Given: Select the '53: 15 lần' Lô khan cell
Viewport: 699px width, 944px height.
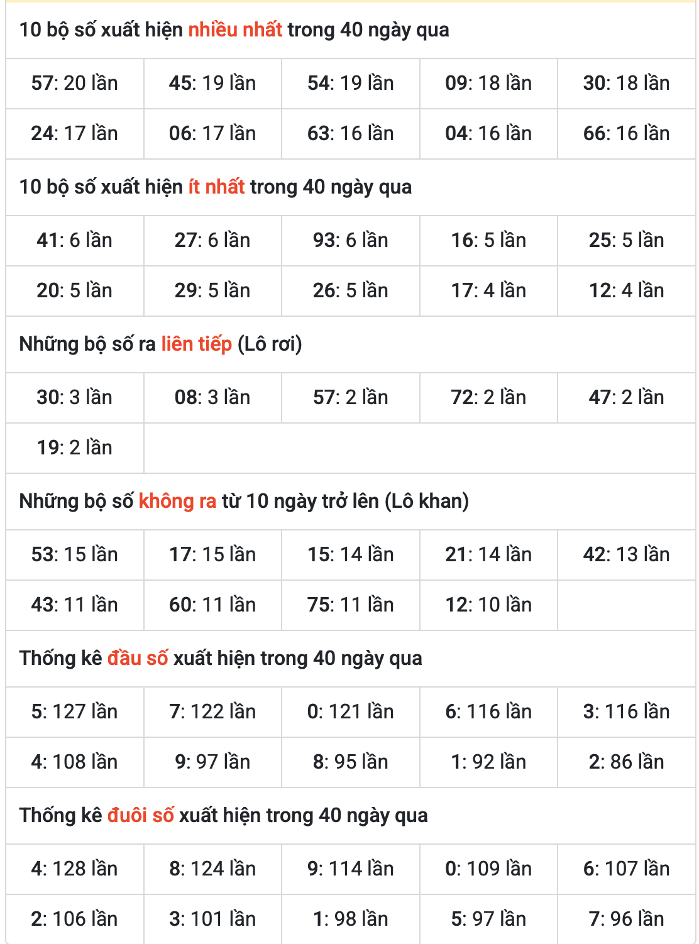Looking at the screenshot, I should click(x=75, y=555).
